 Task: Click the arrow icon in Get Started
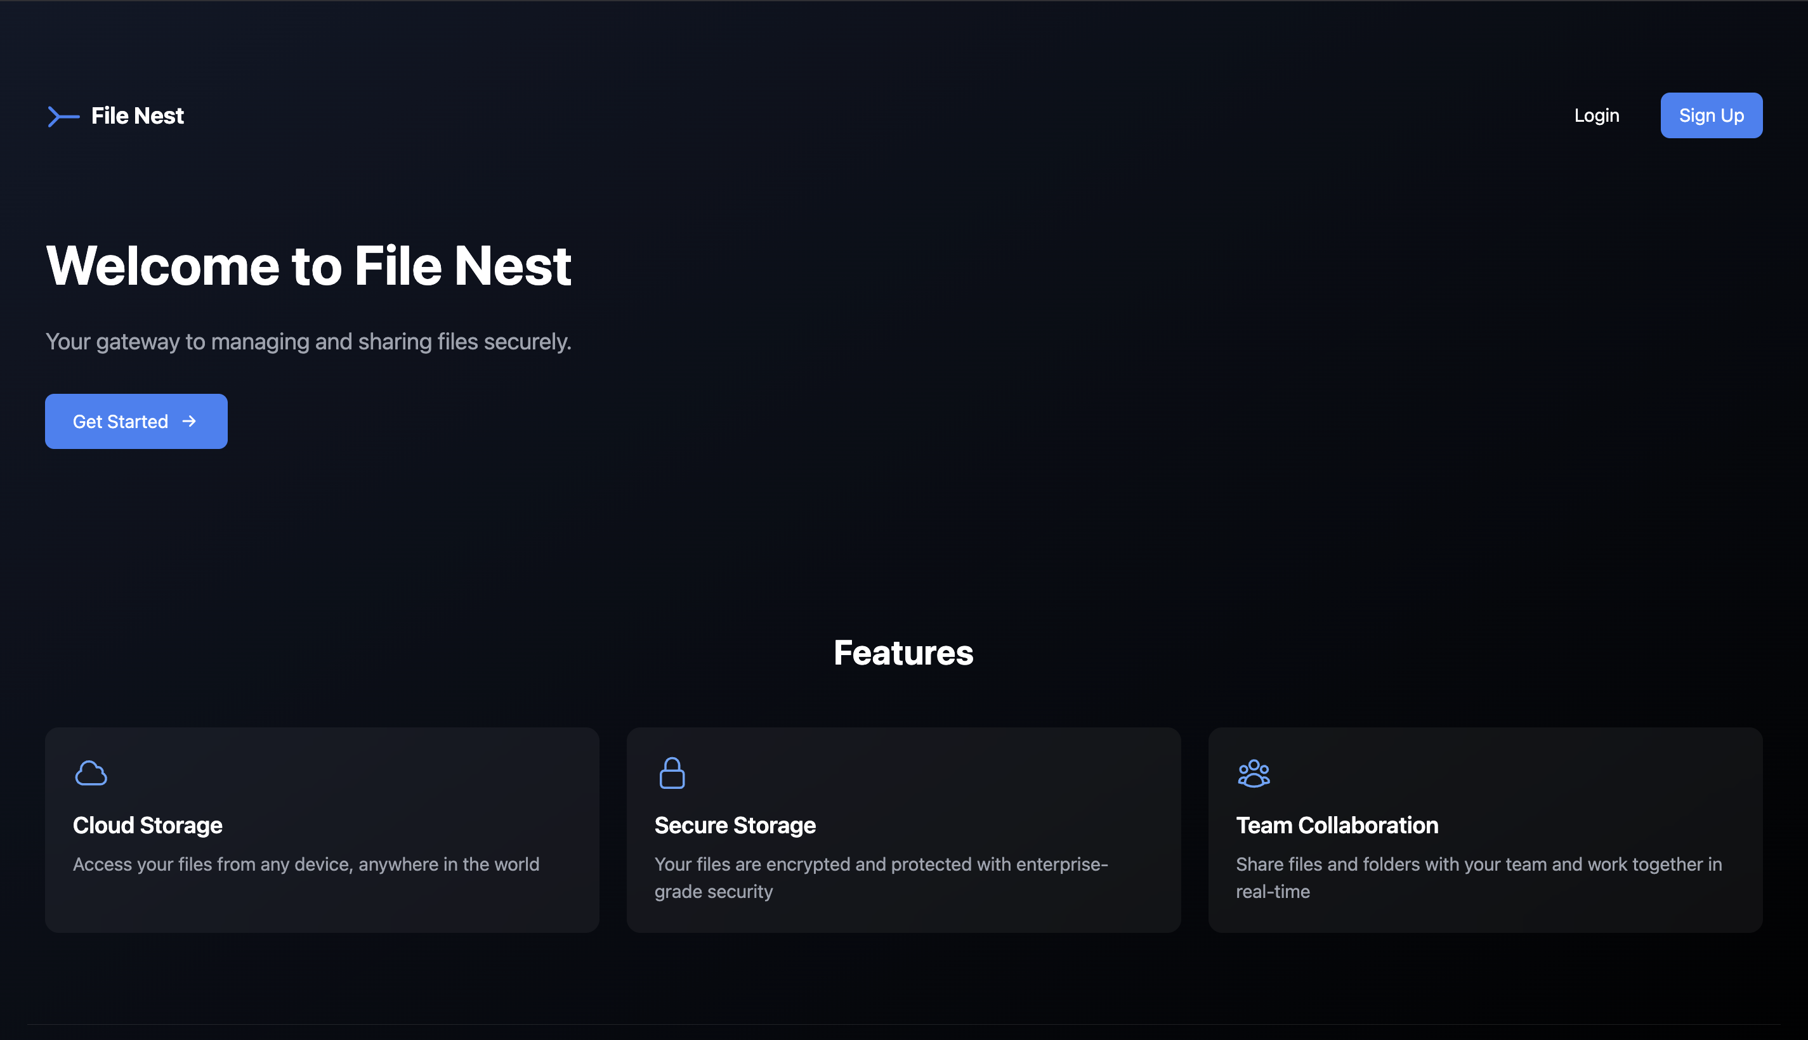(189, 422)
